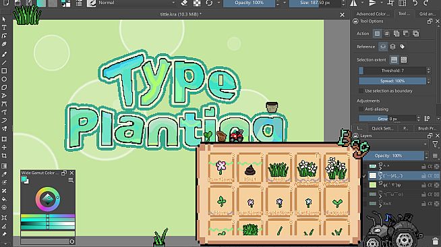Select the Multibrush tool
Image resolution: width=441 pixels, height=247 pixels.
point(4,129)
